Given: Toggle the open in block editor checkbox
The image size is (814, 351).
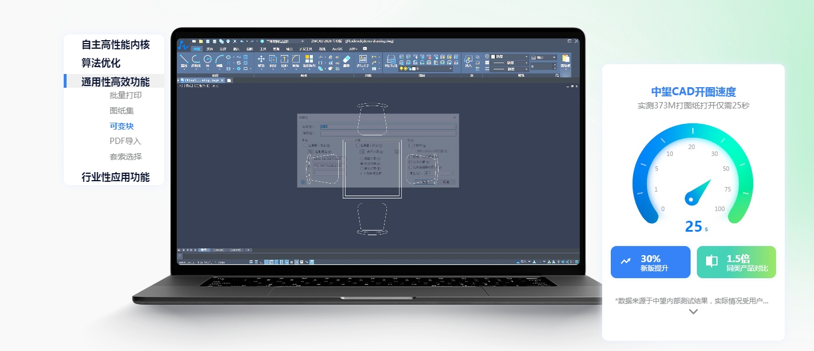Looking at the screenshot, I should [x=410, y=167].
